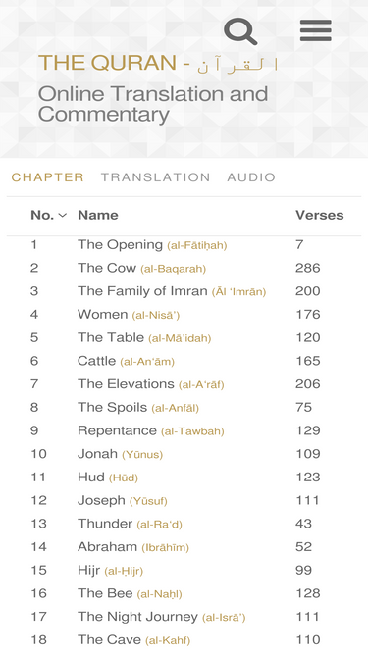Switch to the AUDIO tab
The height and width of the screenshot is (654, 368).
(251, 177)
